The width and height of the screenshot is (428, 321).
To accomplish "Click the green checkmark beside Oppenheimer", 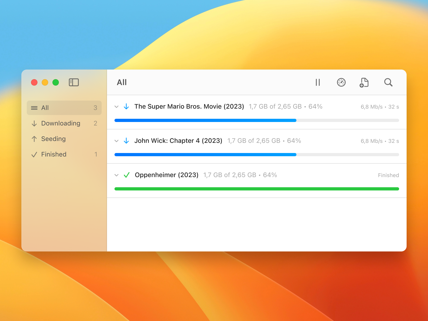I will (127, 175).
